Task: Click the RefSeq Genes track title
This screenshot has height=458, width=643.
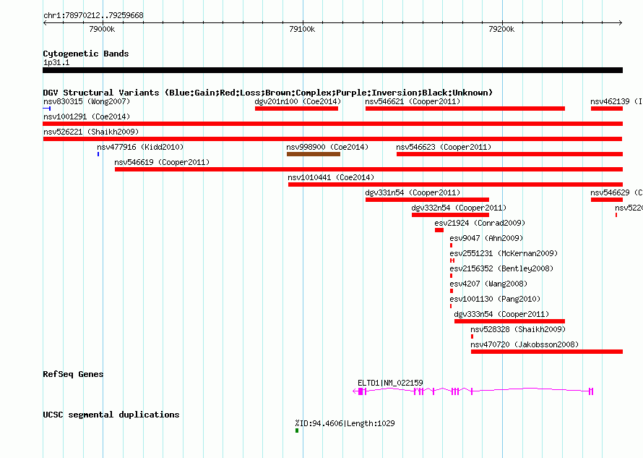Action: [x=73, y=374]
